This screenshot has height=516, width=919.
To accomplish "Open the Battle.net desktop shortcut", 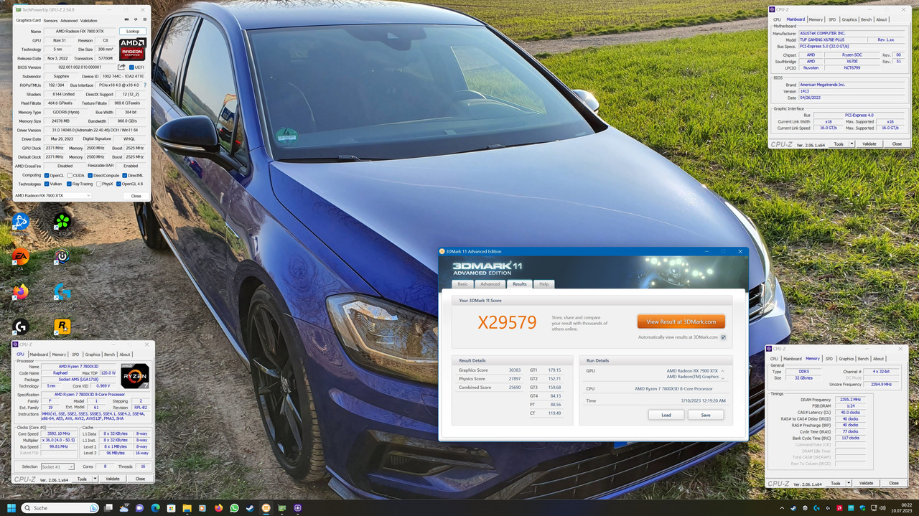I will 20,221.
